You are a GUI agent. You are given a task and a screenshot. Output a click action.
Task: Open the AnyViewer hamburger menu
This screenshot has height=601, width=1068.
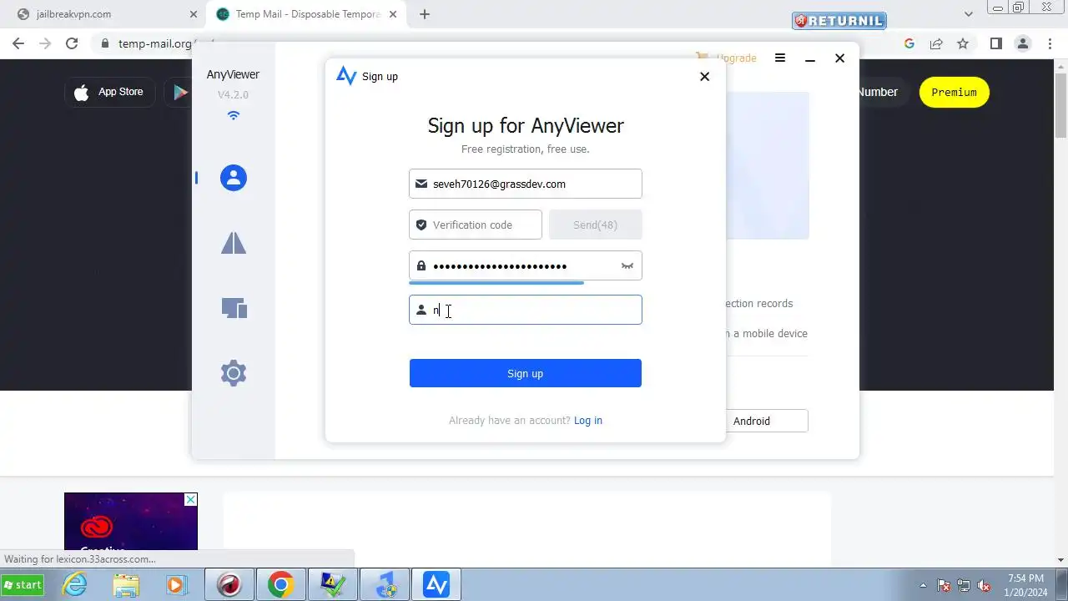coord(780,58)
